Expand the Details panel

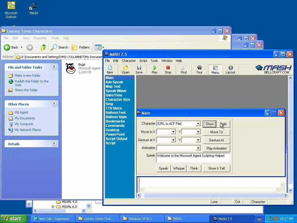54,143
